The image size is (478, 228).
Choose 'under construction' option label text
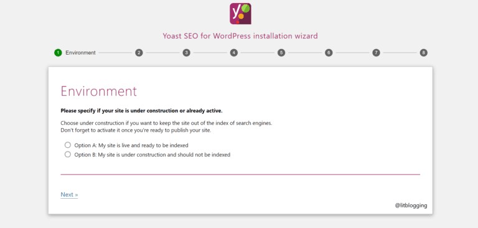(x=152, y=155)
